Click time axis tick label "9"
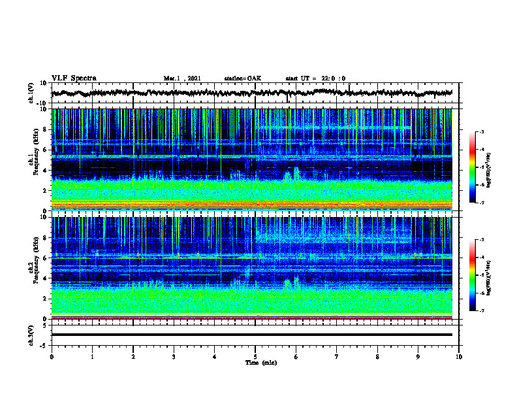The width and height of the screenshot is (517, 400). (418, 357)
